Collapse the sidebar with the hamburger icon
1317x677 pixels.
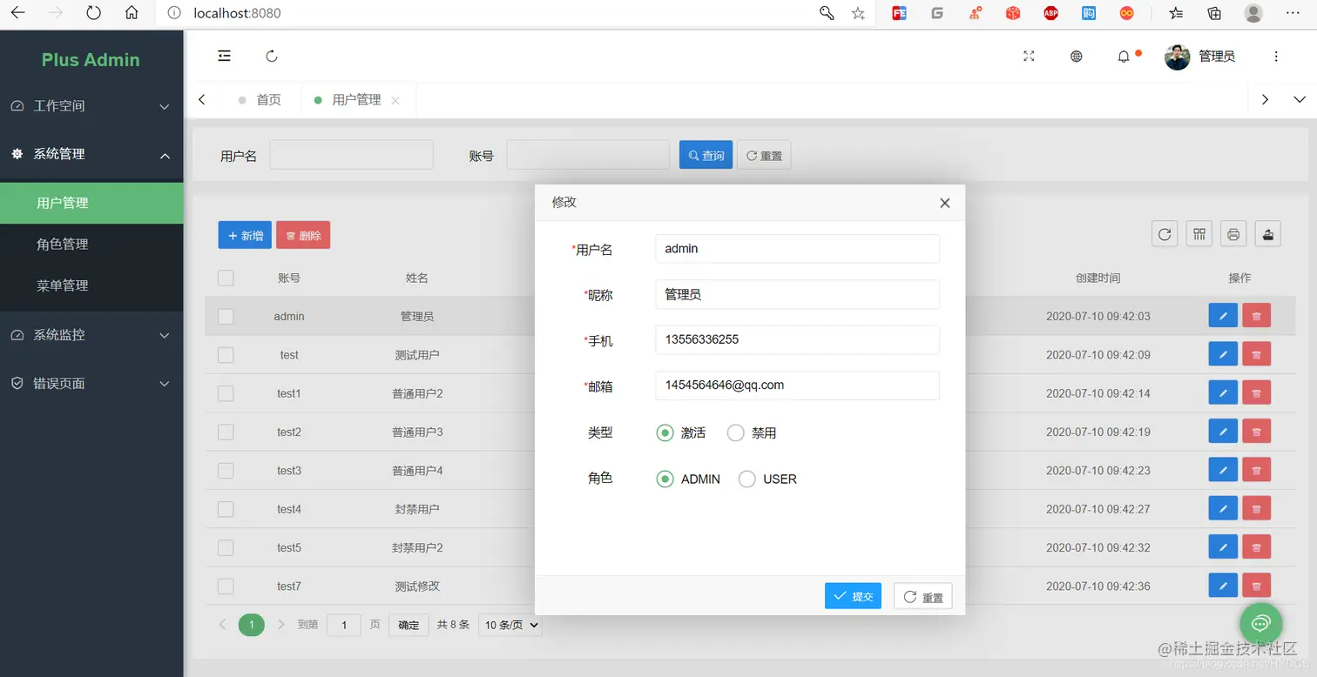[x=224, y=56]
